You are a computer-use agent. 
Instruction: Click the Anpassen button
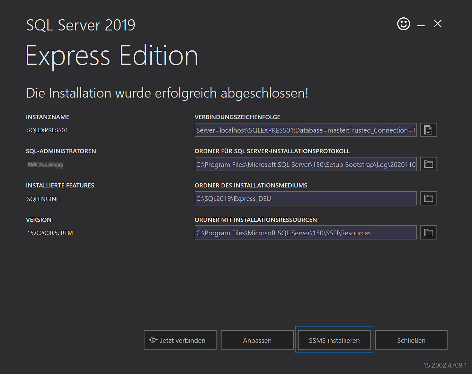(257, 340)
